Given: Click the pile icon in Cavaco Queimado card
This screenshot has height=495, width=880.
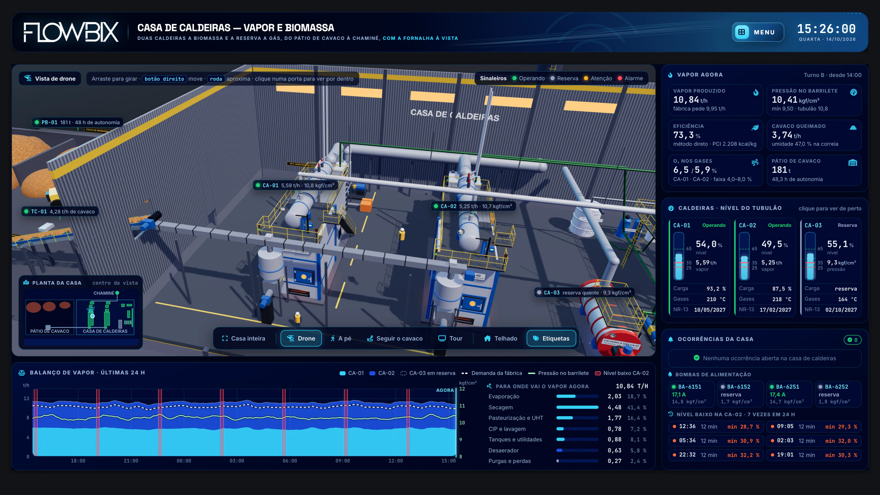Looking at the screenshot, I should 853,128.
